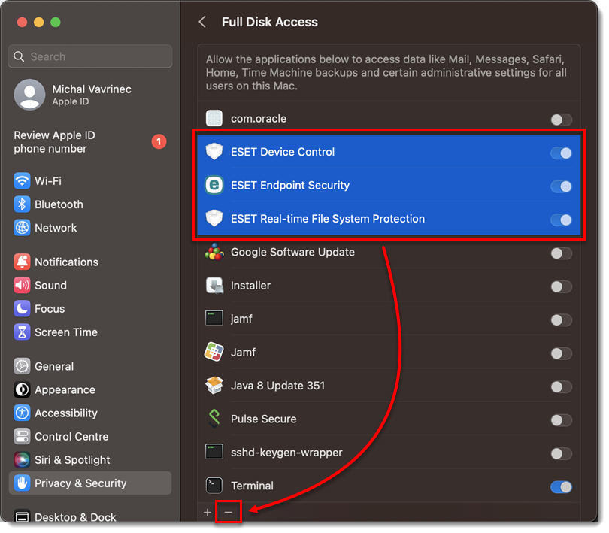Click the Notifications bell icon
Screen dimensions: 609x533
tap(22, 262)
